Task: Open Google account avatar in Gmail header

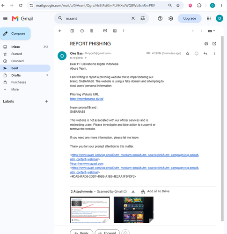Action: point(220,18)
